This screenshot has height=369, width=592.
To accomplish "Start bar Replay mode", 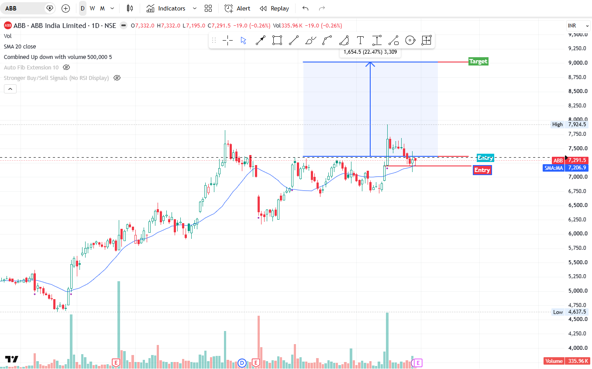I will point(274,8).
